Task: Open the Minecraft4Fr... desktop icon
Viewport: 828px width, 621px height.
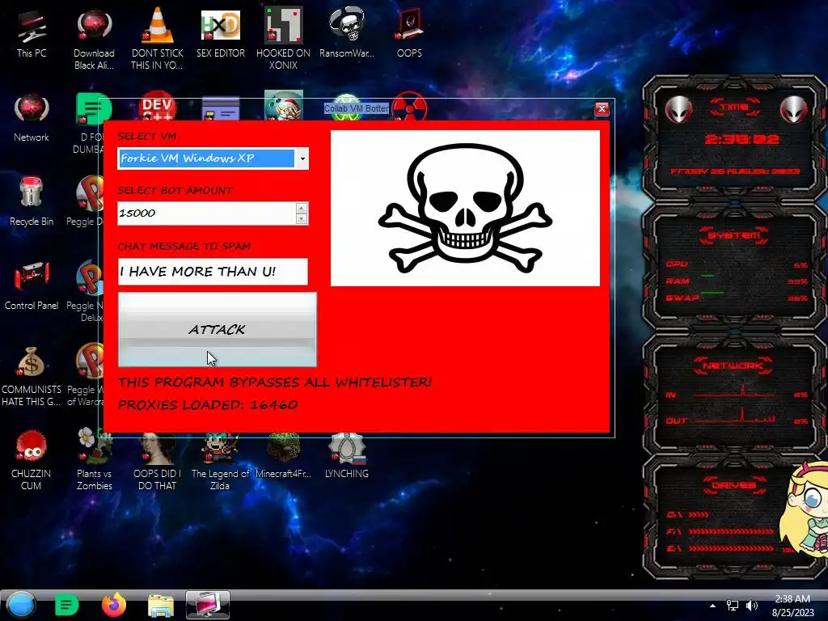Action: 283,456
